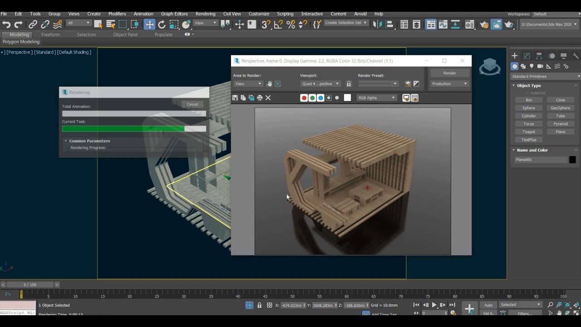Screen dimensions: 581x327
Task: Click the Render button in frame window
Action: click(x=449, y=73)
